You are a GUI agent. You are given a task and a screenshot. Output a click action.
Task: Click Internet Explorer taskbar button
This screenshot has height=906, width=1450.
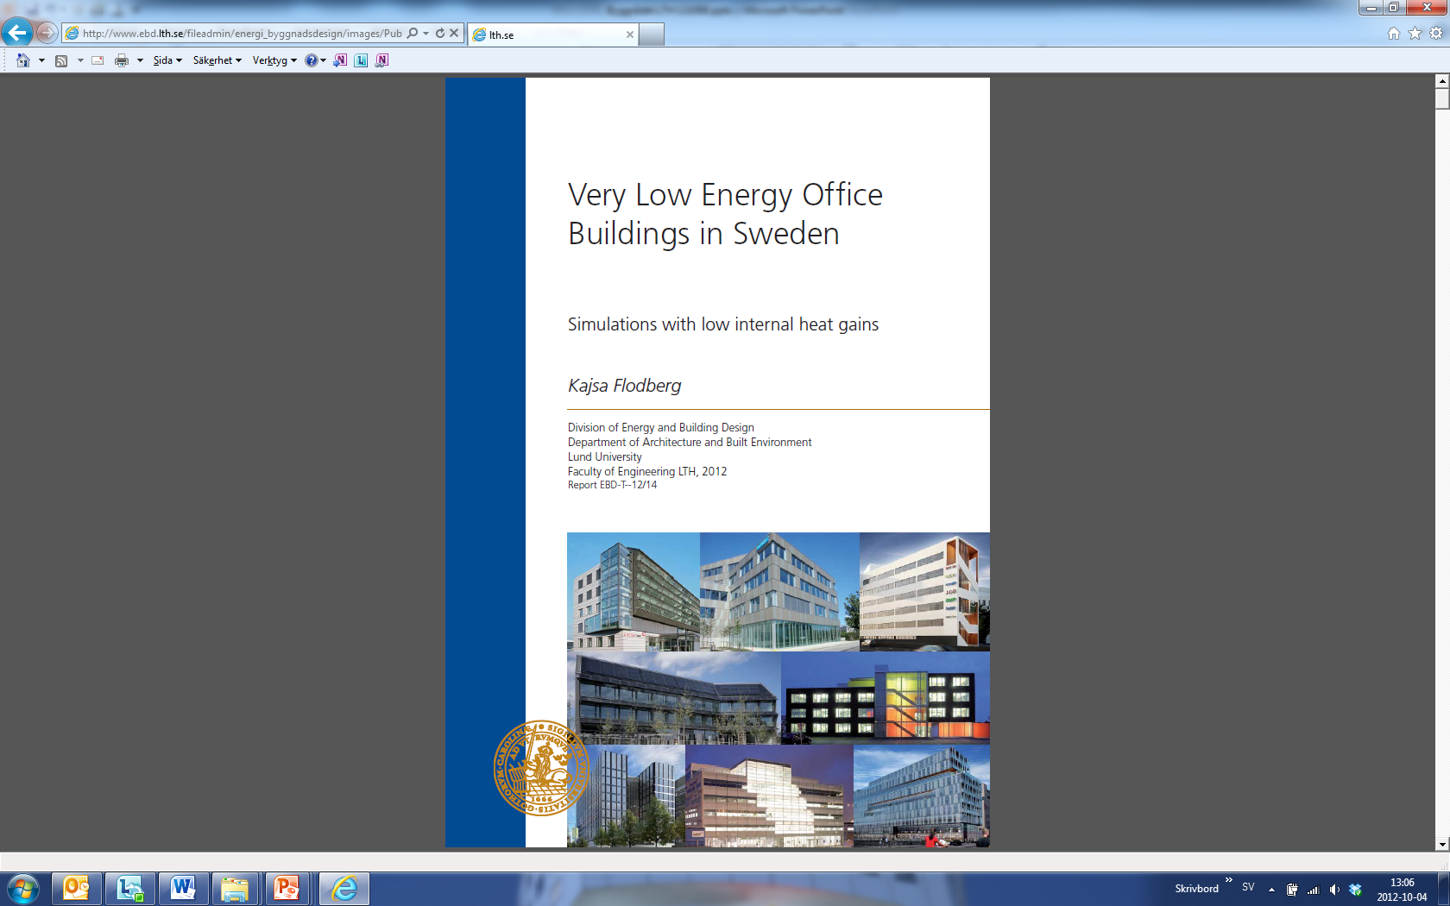click(x=344, y=889)
